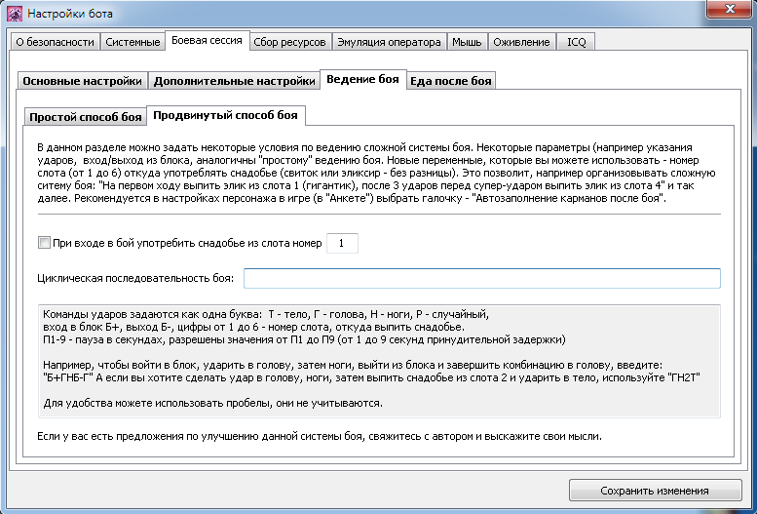
Task: Open the 'Еда после боя' sub-tab
Action: click(451, 81)
